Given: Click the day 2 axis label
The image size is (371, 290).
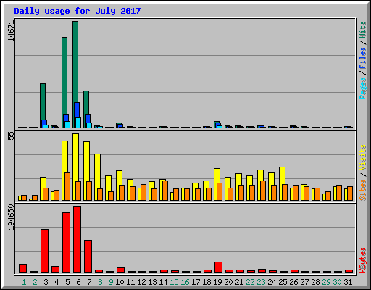Looking at the screenshot, I should click(x=35, y=282).
